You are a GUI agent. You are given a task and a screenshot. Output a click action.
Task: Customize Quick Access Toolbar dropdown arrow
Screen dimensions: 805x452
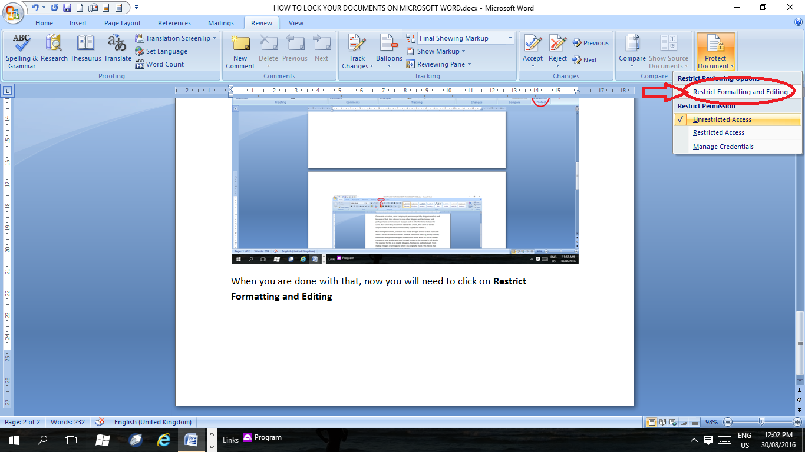click(136, 8)
